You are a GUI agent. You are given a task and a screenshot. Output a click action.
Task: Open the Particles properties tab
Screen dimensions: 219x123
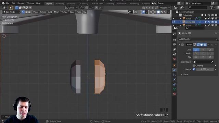click(174, 75)
